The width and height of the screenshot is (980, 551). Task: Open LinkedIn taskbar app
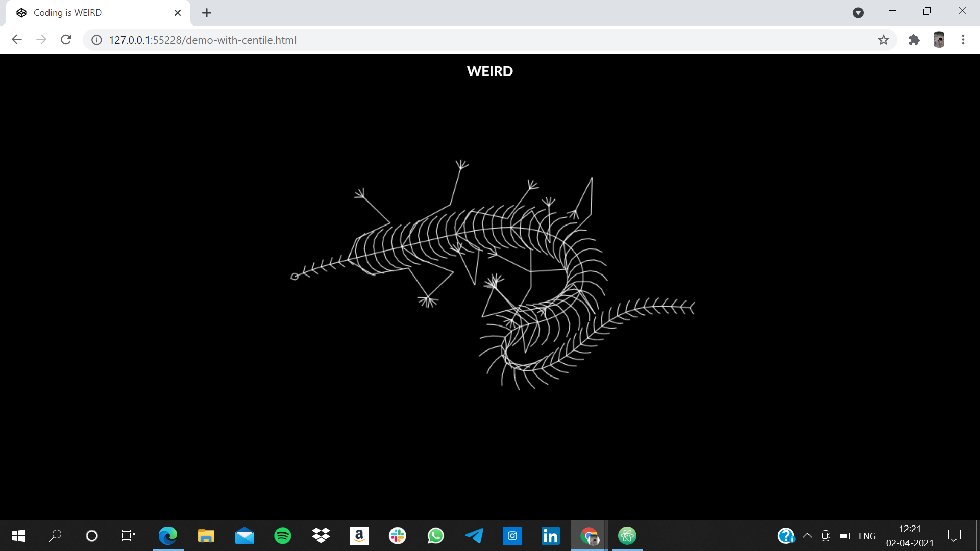click(x=550, y=536)
